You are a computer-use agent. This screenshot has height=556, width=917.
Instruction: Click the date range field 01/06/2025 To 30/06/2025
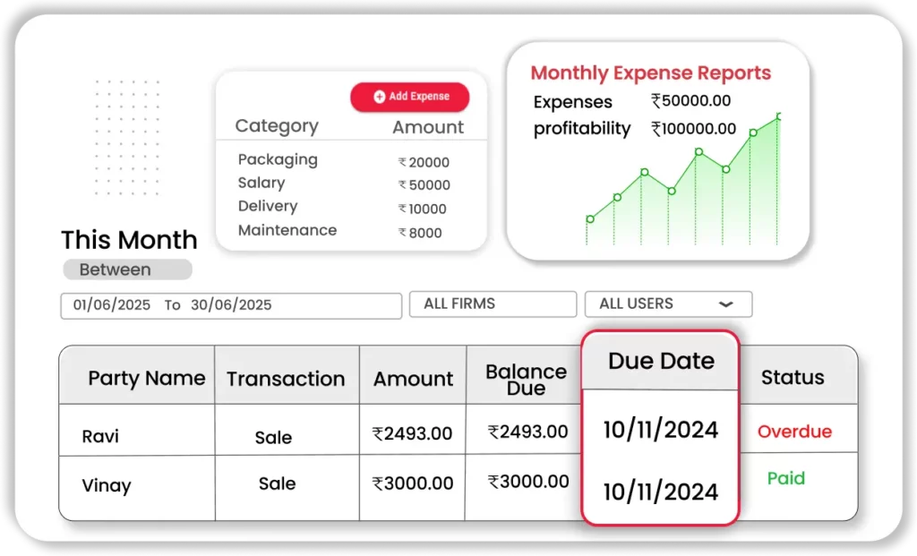point(230,305)
